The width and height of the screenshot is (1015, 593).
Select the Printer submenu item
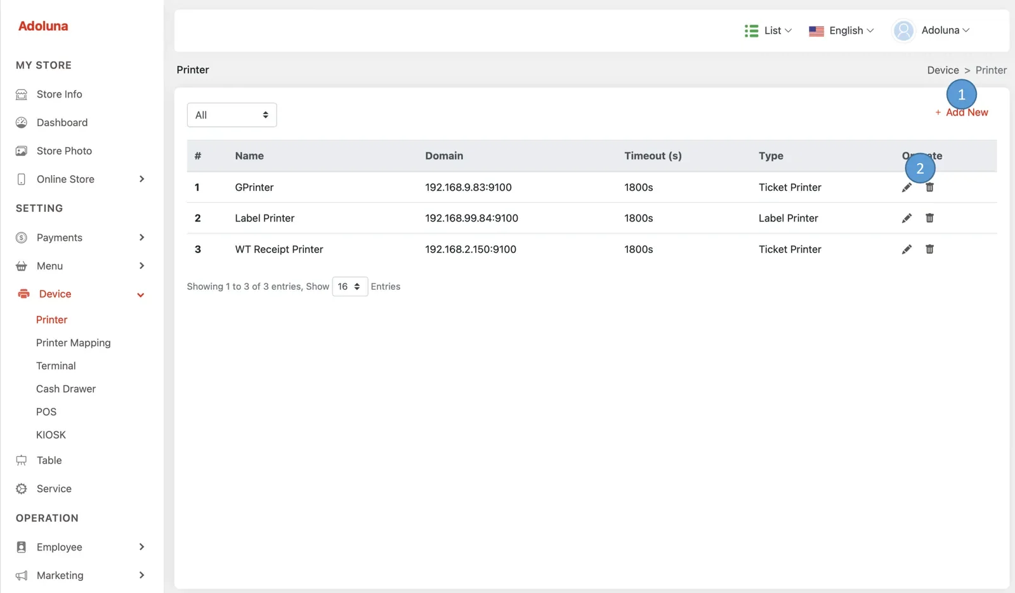point(51,320)
